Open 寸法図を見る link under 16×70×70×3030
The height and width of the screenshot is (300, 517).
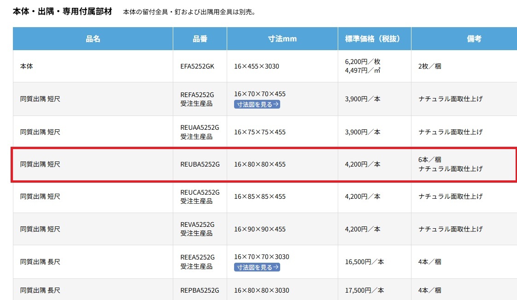[257, 267]
